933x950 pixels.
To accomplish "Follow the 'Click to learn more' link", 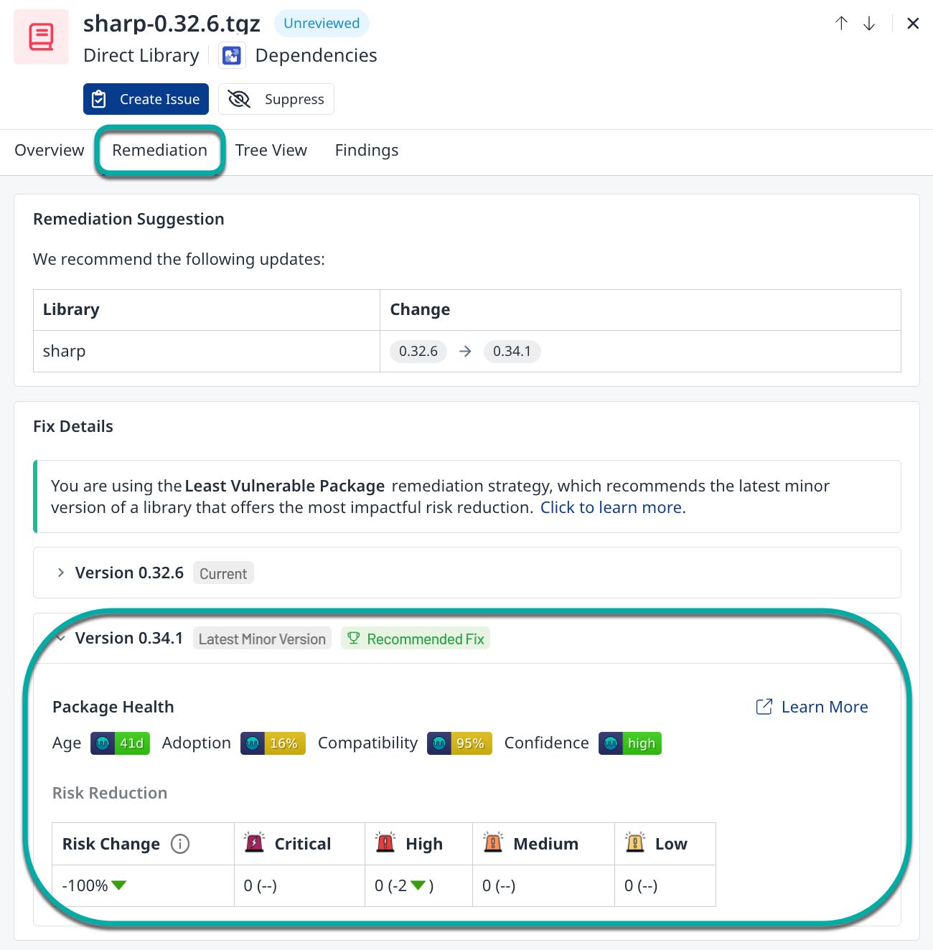I will pos(613,507).
